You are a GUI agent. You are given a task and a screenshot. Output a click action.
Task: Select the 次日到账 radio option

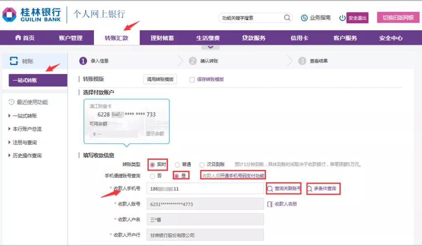pos(202,164)
